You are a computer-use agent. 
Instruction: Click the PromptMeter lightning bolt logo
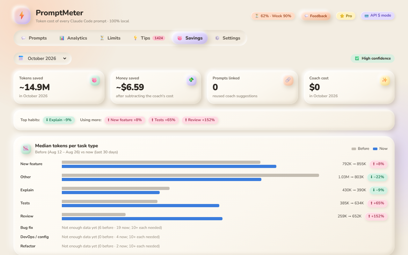22,15
